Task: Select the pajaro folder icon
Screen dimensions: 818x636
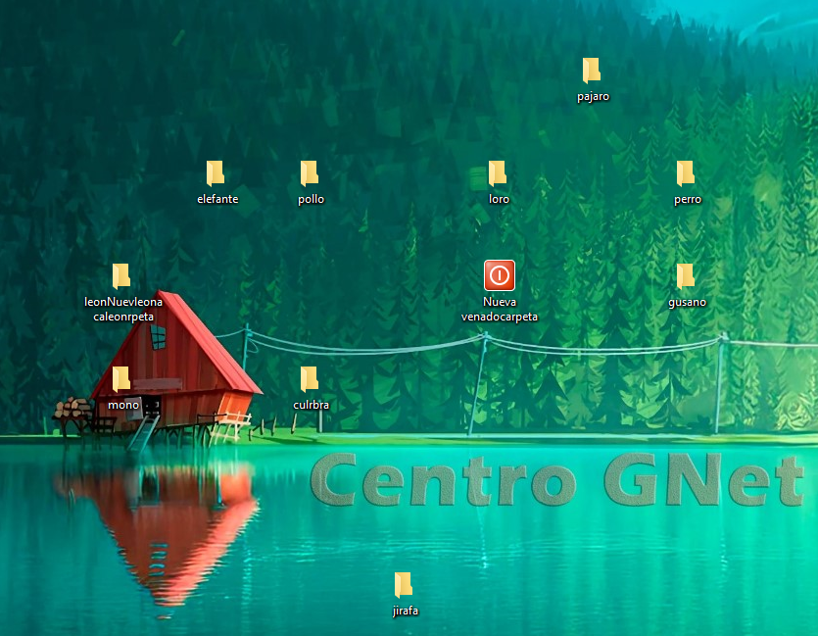Action: (x=591, y=71)
